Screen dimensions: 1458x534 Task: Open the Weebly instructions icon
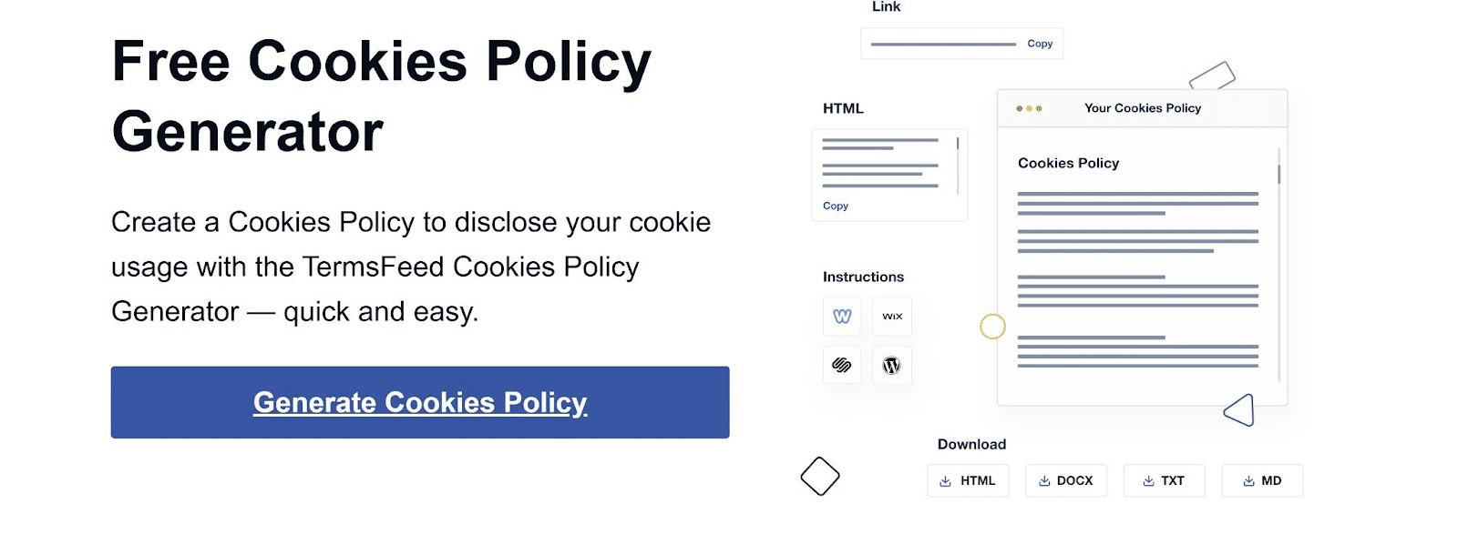(842, 317)
